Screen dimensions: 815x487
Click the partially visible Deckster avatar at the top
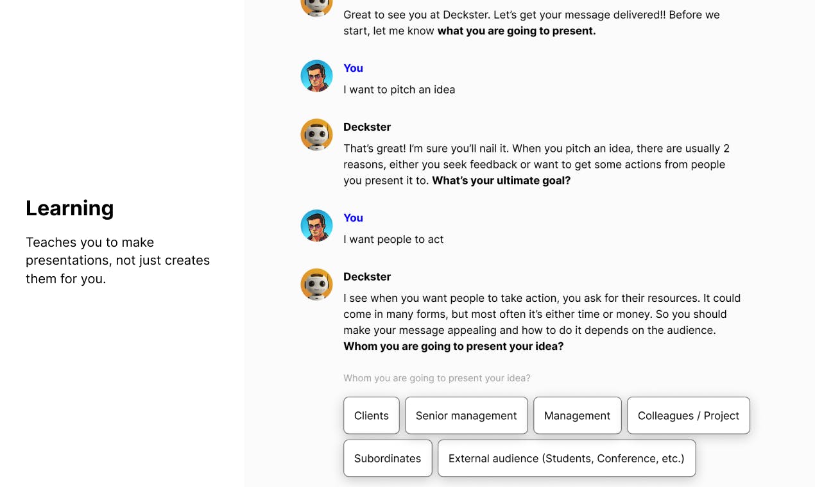point(316,8)
